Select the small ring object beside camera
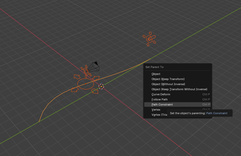This screenshot has height=156, width=241. 86,71
